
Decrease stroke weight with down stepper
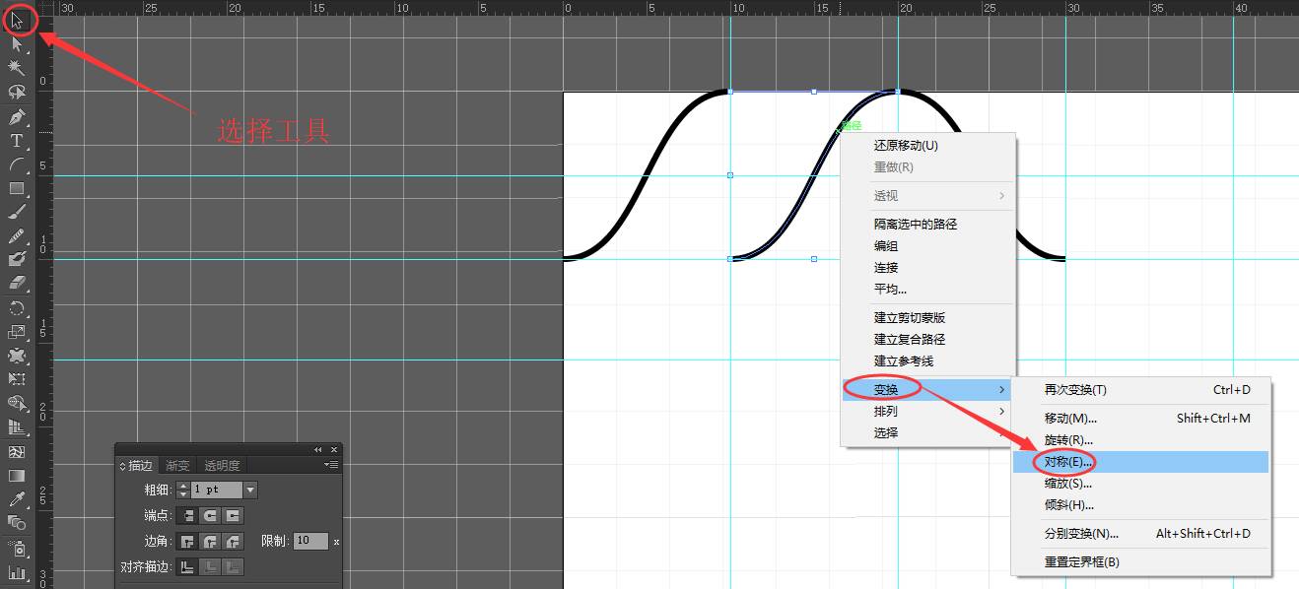pos(182,493)
